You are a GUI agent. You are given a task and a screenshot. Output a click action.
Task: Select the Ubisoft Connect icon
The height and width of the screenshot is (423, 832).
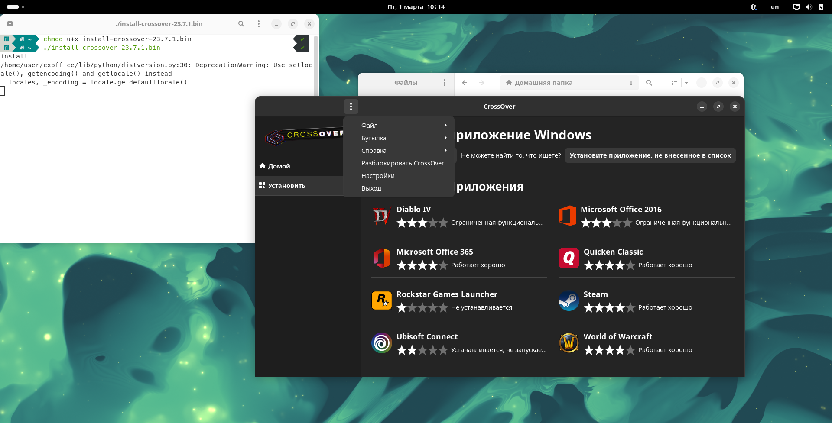point(381,343)
